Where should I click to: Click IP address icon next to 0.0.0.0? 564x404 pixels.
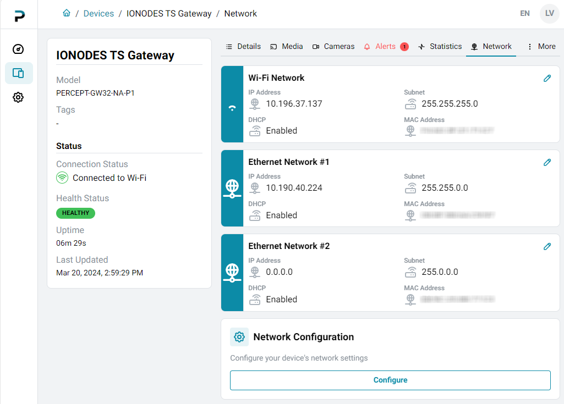tap(255, 272)
